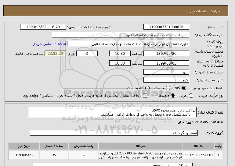Click price validity date 1399/06/03 field
235x166 pixels.
[x=166, y=63]
